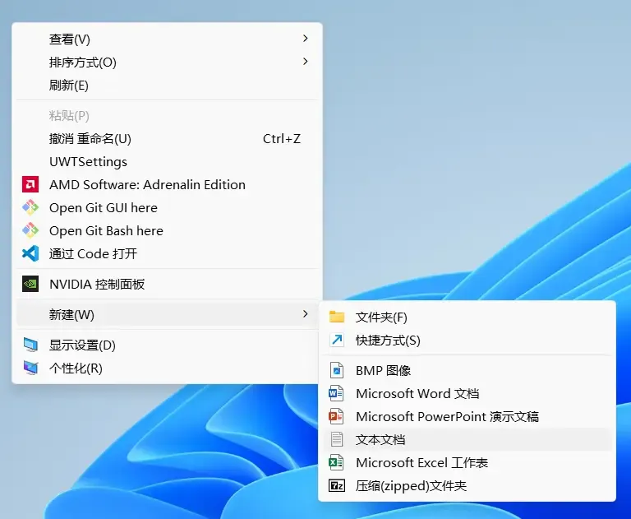Create new BMP 图像

click(x=467, y=370)
